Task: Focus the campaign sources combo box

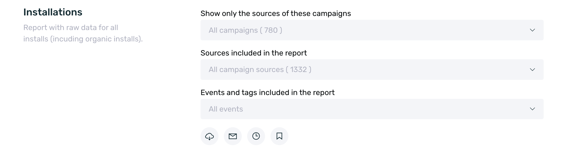Action: [x=372, y=70]
